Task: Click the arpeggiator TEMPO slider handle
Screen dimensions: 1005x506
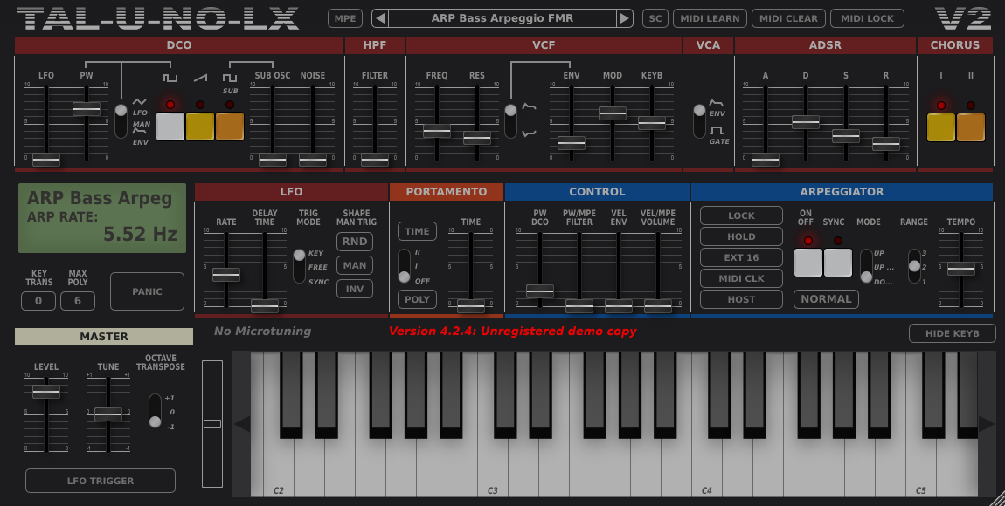Action: pyautogui.click(x=961, y=269)
